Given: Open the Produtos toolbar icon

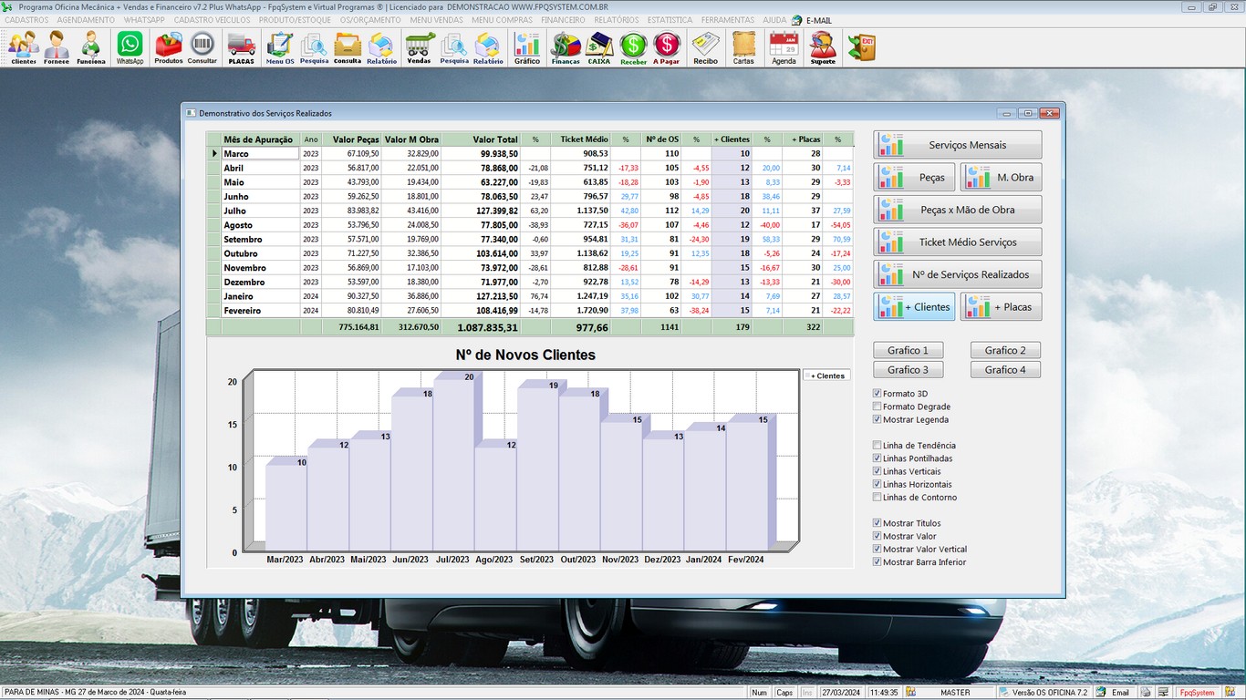Looking at the screenshot, I should click(x=168, y=46).
